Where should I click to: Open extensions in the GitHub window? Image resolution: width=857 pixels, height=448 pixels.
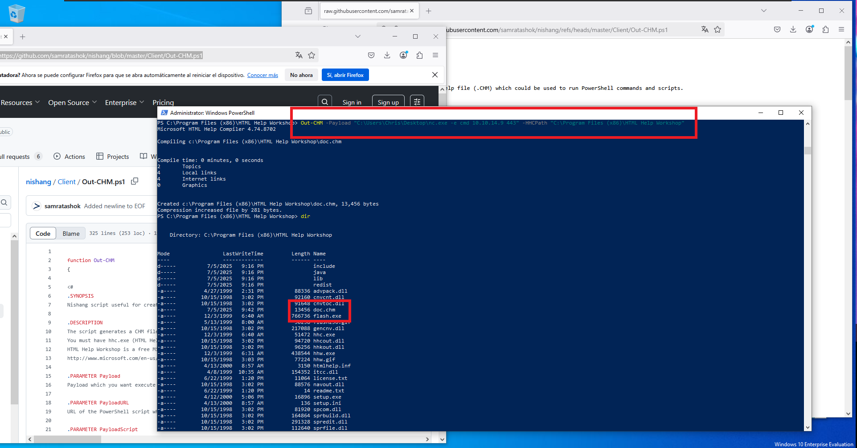point(420,55)
